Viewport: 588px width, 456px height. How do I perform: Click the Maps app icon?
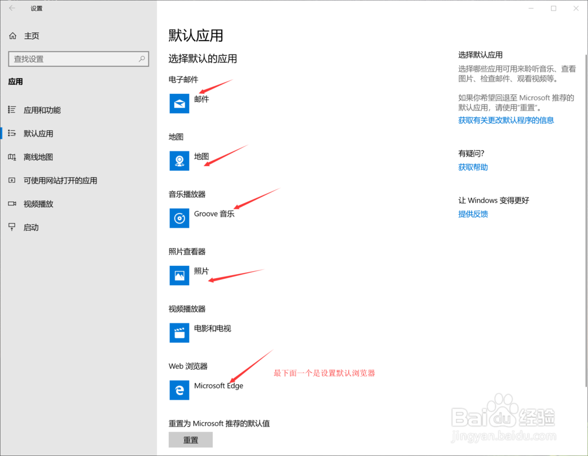pyautogui.click(x=179, y=161)
